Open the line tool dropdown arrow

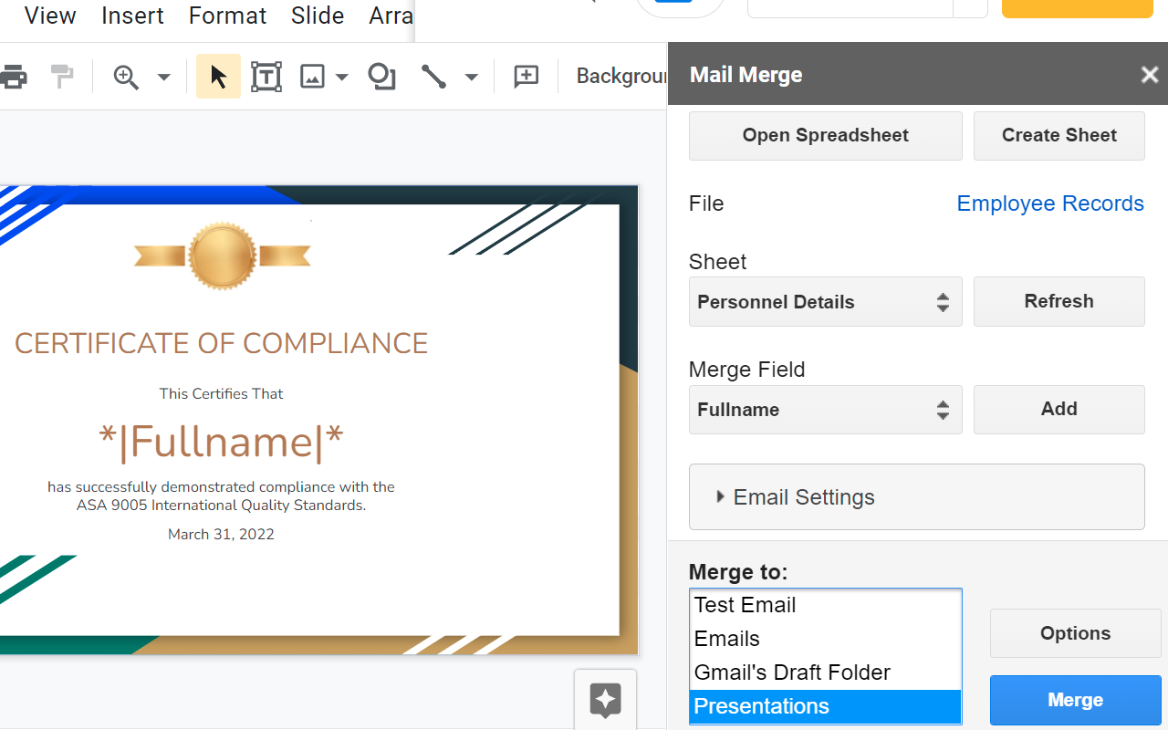click(x=471, y=77)
